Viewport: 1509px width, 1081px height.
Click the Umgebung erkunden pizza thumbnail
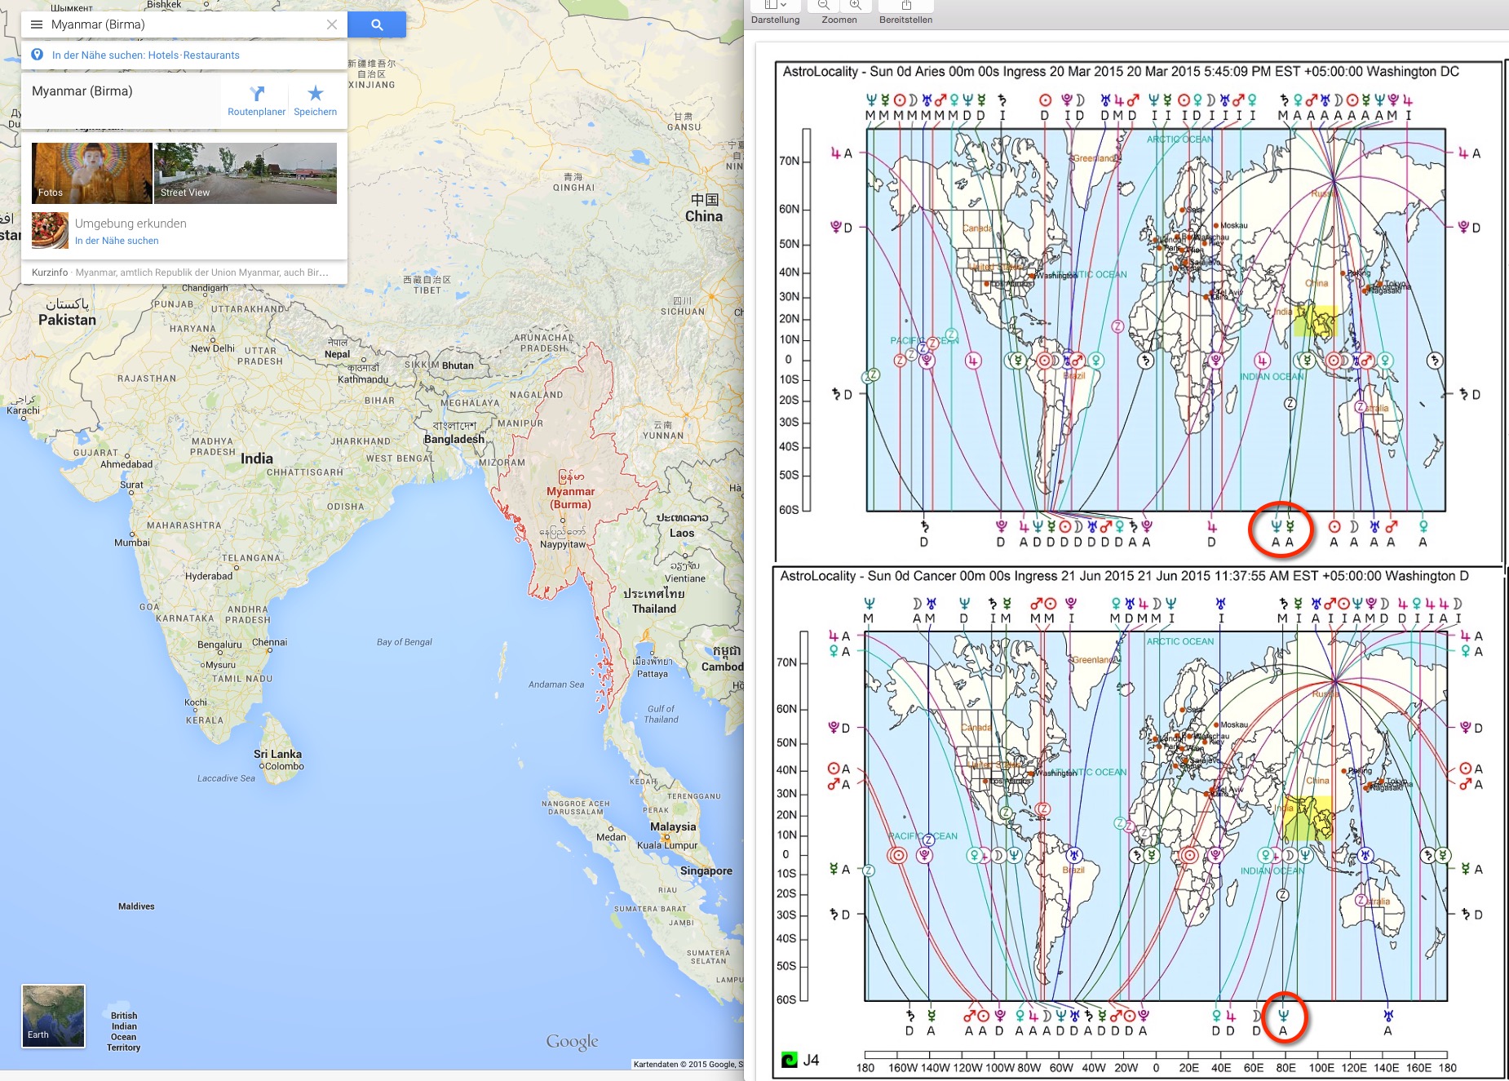pyautogui.click(x=50, y=230)
